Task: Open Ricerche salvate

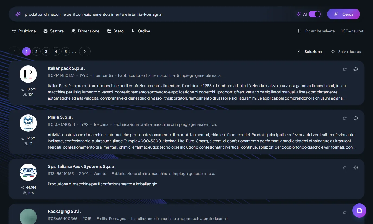Action: point(316,31)
